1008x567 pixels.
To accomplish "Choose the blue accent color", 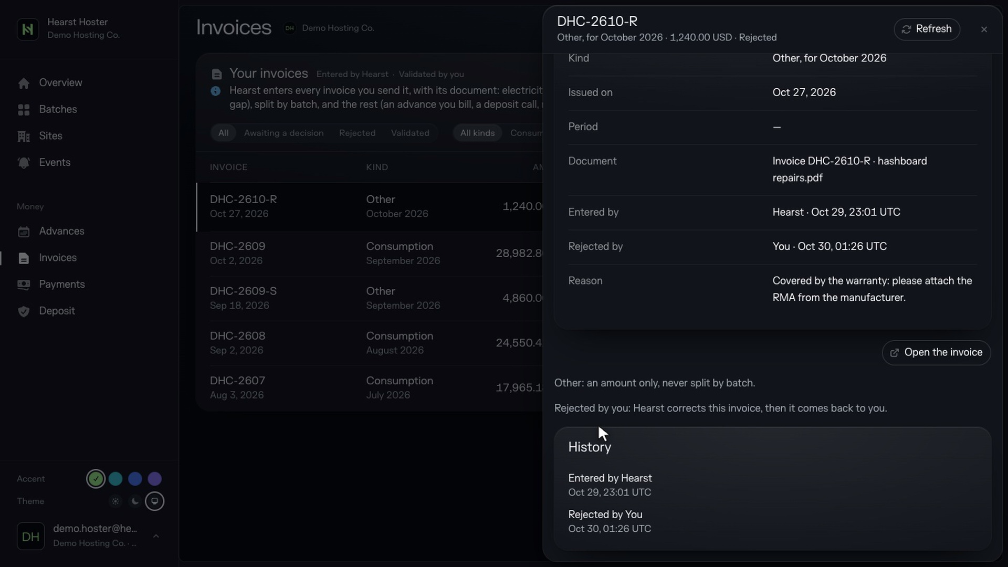I will 135,479.
